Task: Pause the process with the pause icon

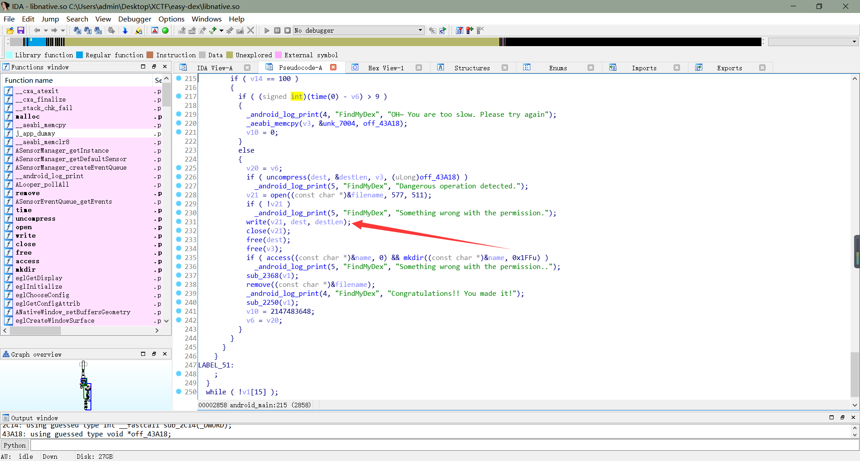Action: (x=277, y=30)
